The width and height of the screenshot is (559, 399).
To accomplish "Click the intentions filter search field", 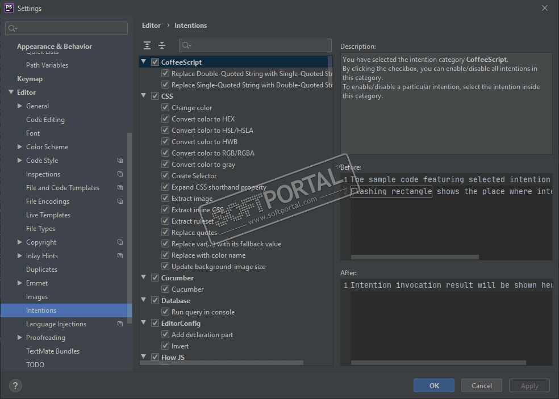I will tap(255, 45).
